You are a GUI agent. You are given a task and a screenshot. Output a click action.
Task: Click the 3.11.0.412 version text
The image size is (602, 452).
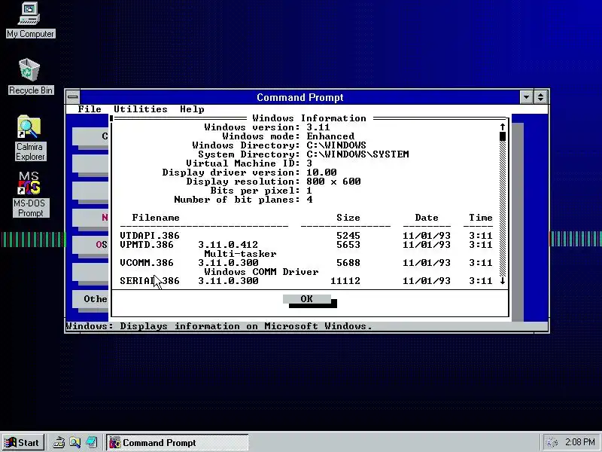point(228,245)
